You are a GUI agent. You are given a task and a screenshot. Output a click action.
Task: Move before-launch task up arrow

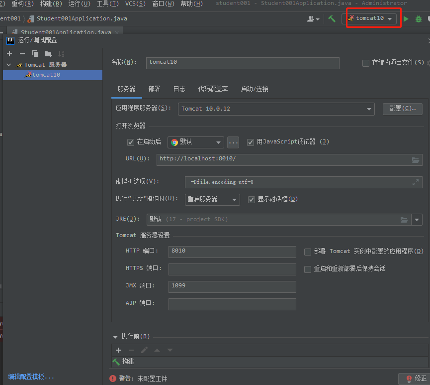click(x=157, y=350)
